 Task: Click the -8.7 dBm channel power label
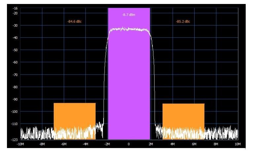[129, 15]
